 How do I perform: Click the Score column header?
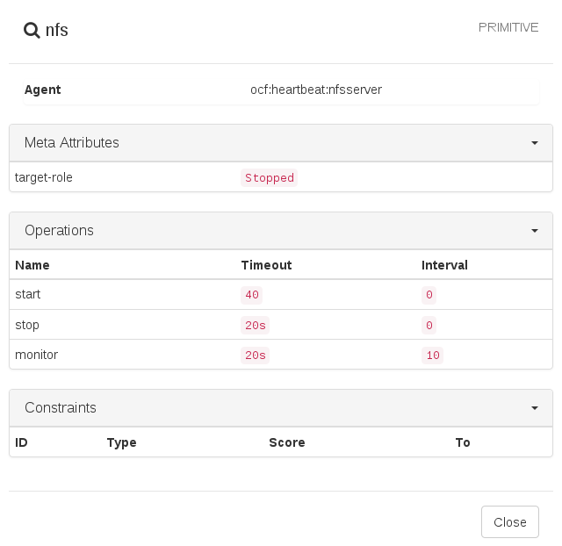coord(287,442)
